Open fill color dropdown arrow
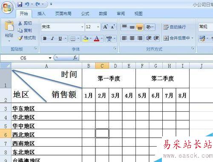This screenshot has width=213, height=162. tap(91, 38)
